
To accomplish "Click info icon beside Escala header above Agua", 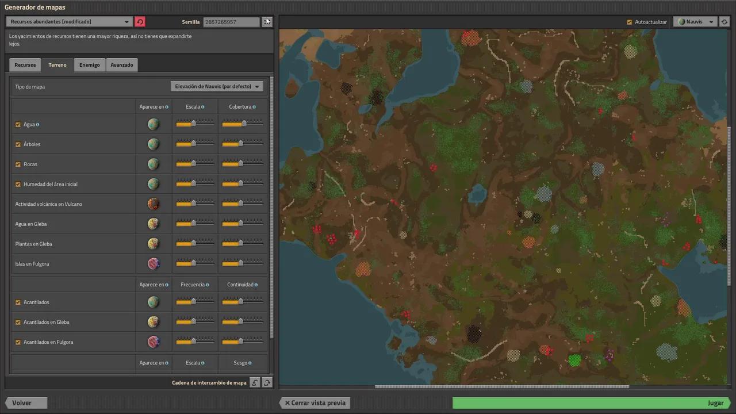I will coord(203,107).
